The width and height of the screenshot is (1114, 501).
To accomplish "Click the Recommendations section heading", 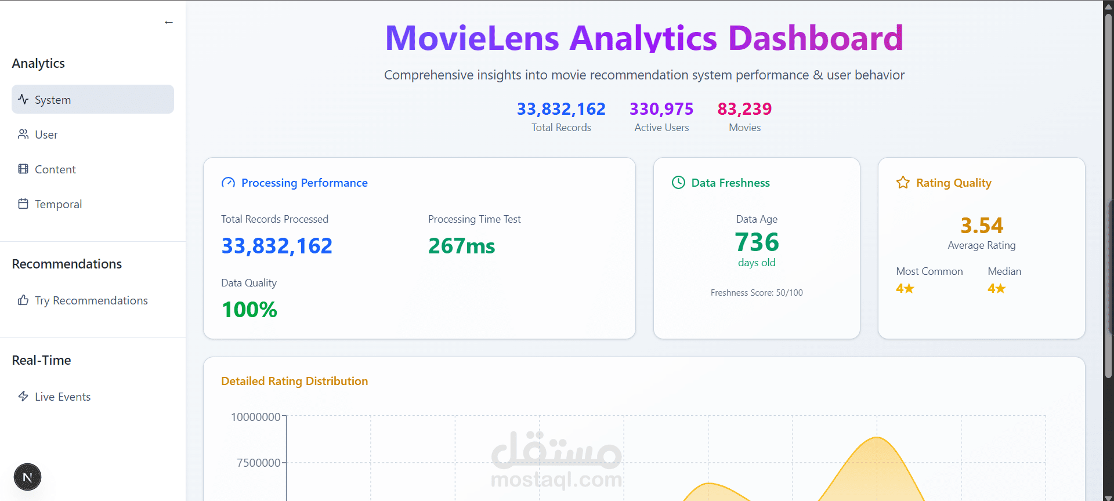I will tap(67, 264).
